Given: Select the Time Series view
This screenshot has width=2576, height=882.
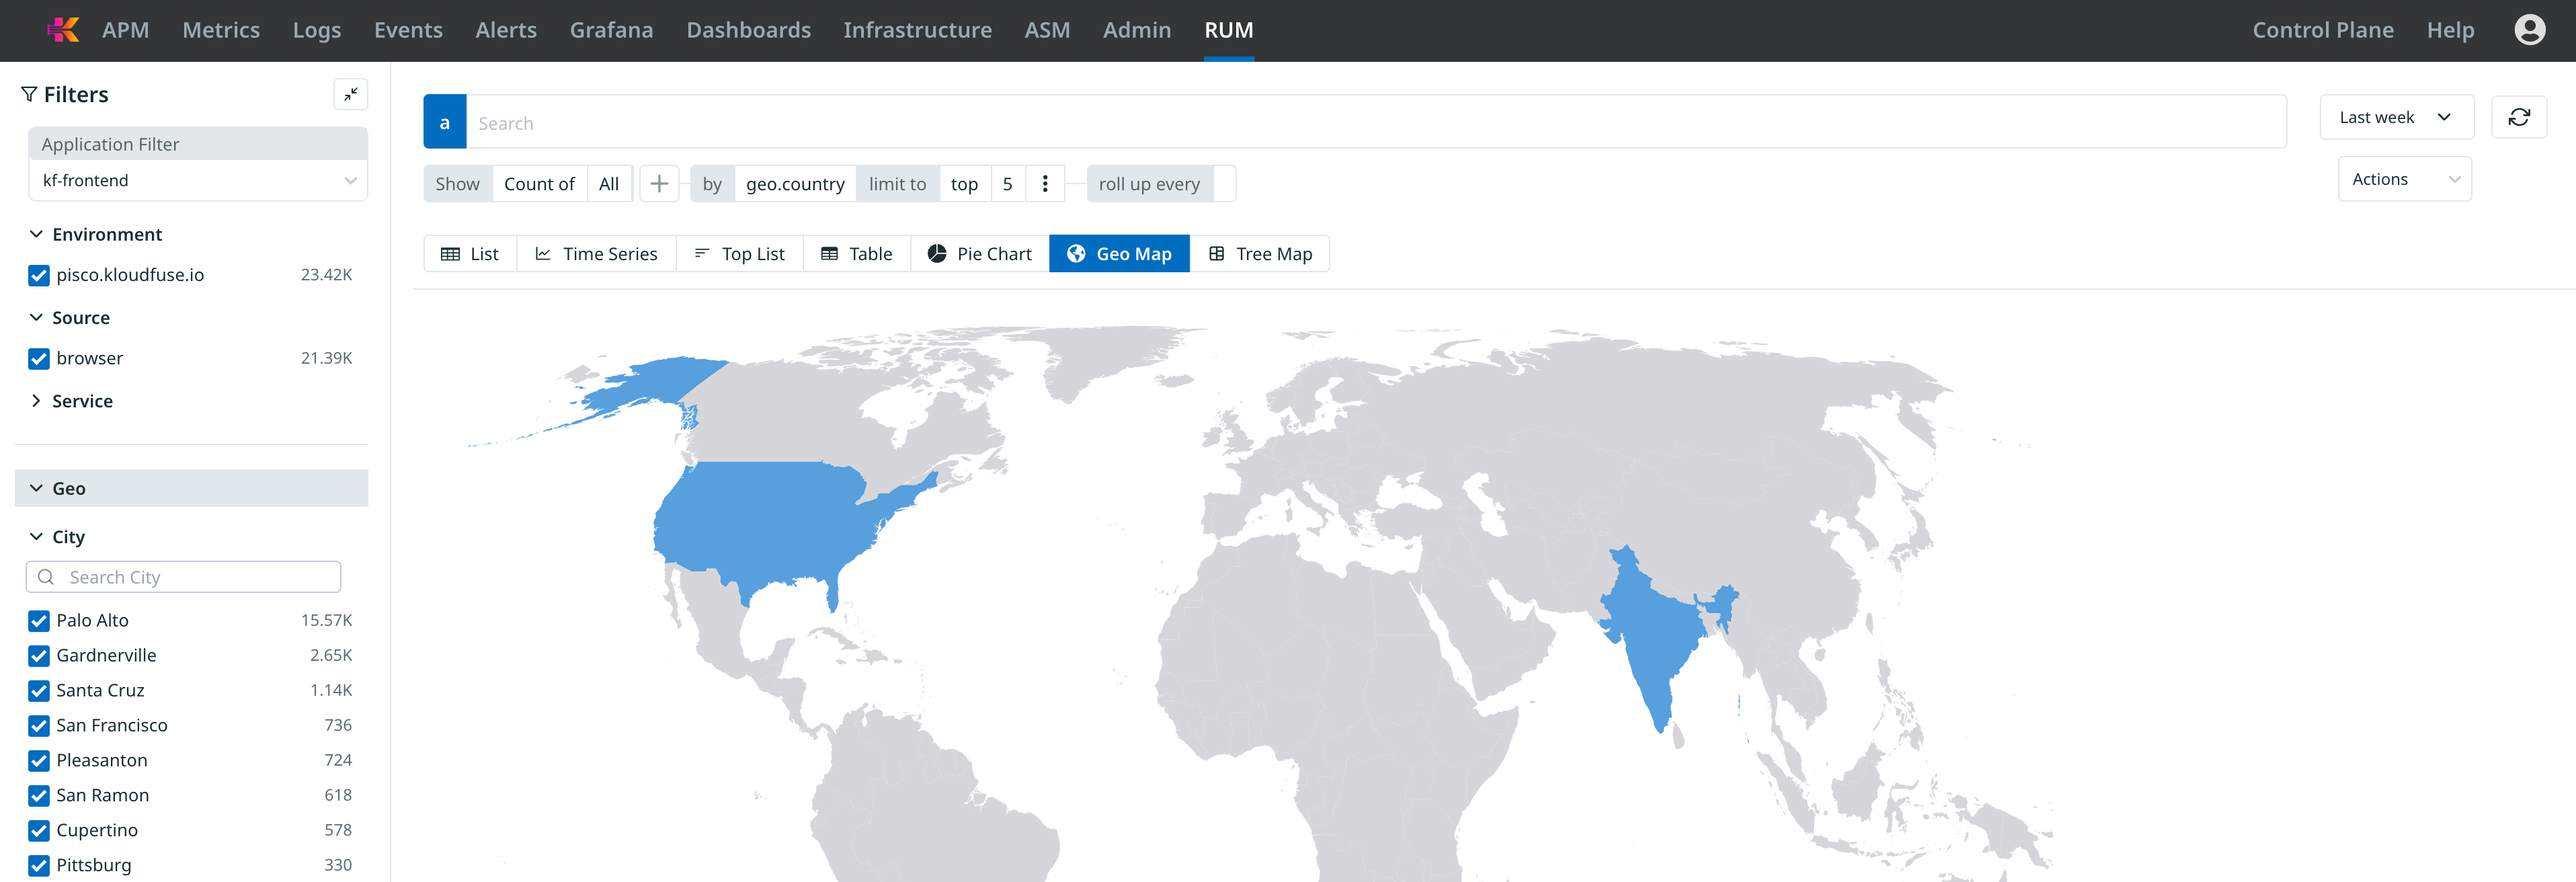Looking at the screenshot, I should [x=596, y=254].
